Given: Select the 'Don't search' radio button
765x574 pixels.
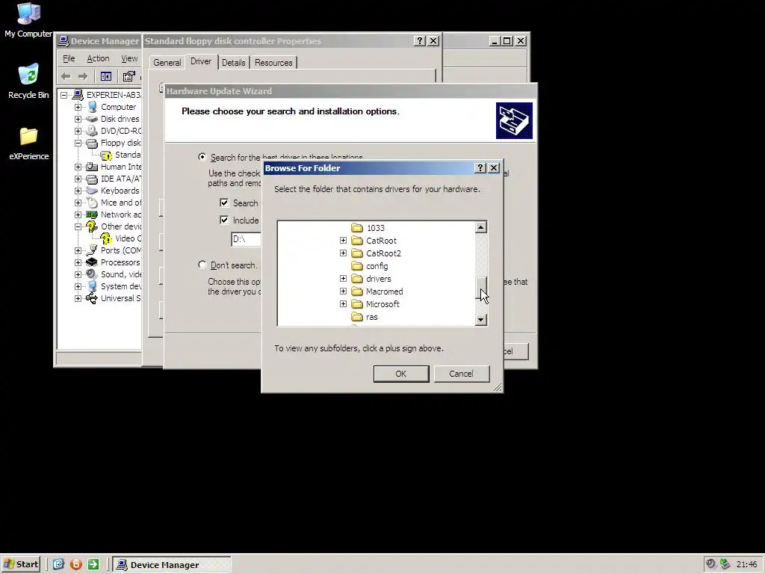Looking at the screenshot, I should (202, 265).
